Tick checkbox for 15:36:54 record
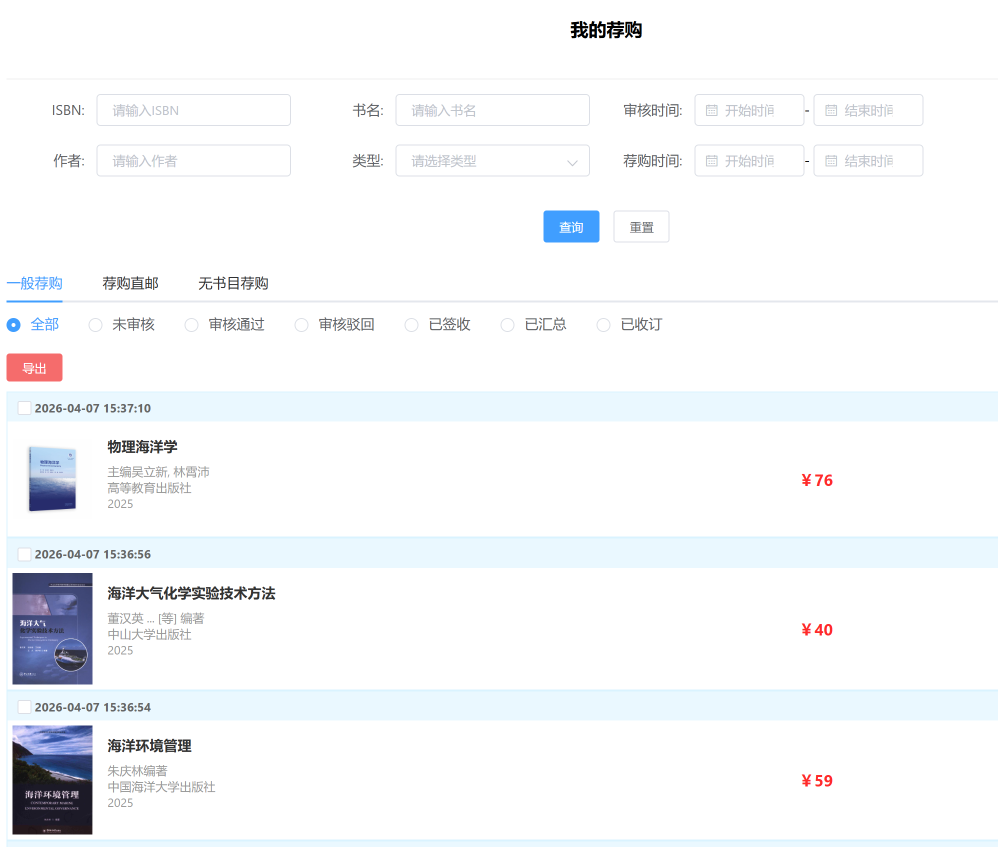 24,707
